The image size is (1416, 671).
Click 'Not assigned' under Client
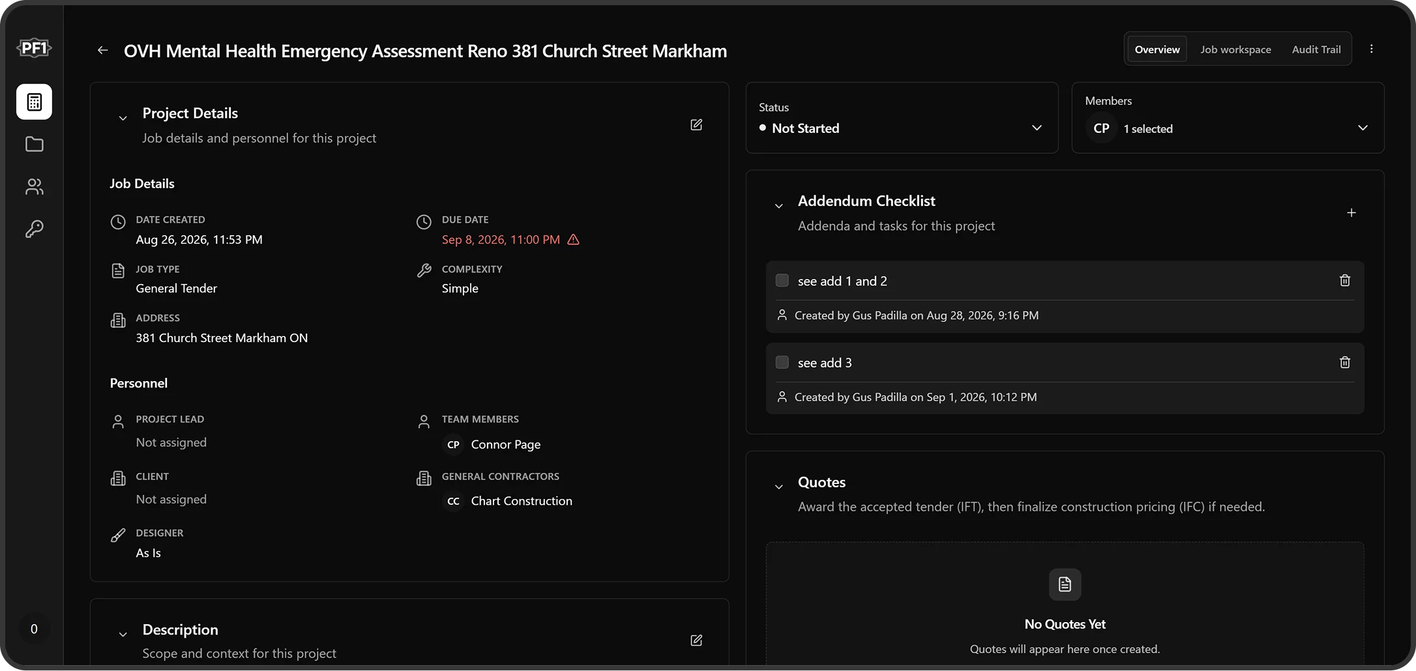coord(171,500)
